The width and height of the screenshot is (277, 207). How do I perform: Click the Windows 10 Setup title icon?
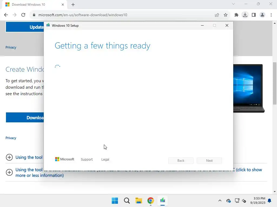[x=48, y=25]
